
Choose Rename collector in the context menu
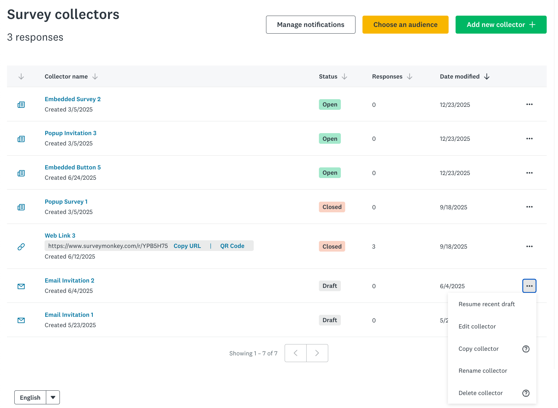(x=483, y=371)
